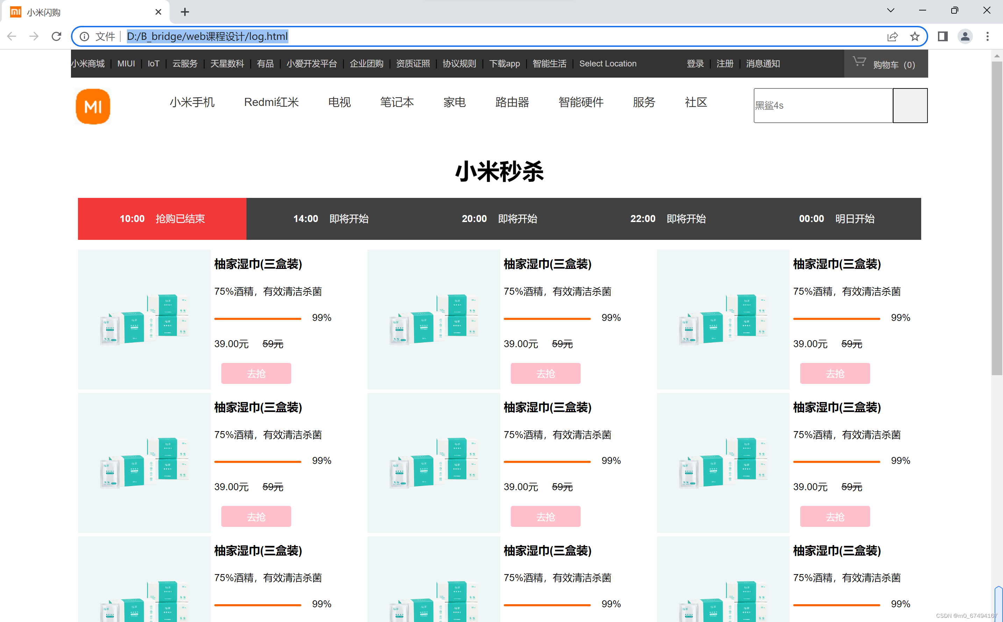The image size is (1003, 622).
Task: Click MIUI top link
Action: 126,64
